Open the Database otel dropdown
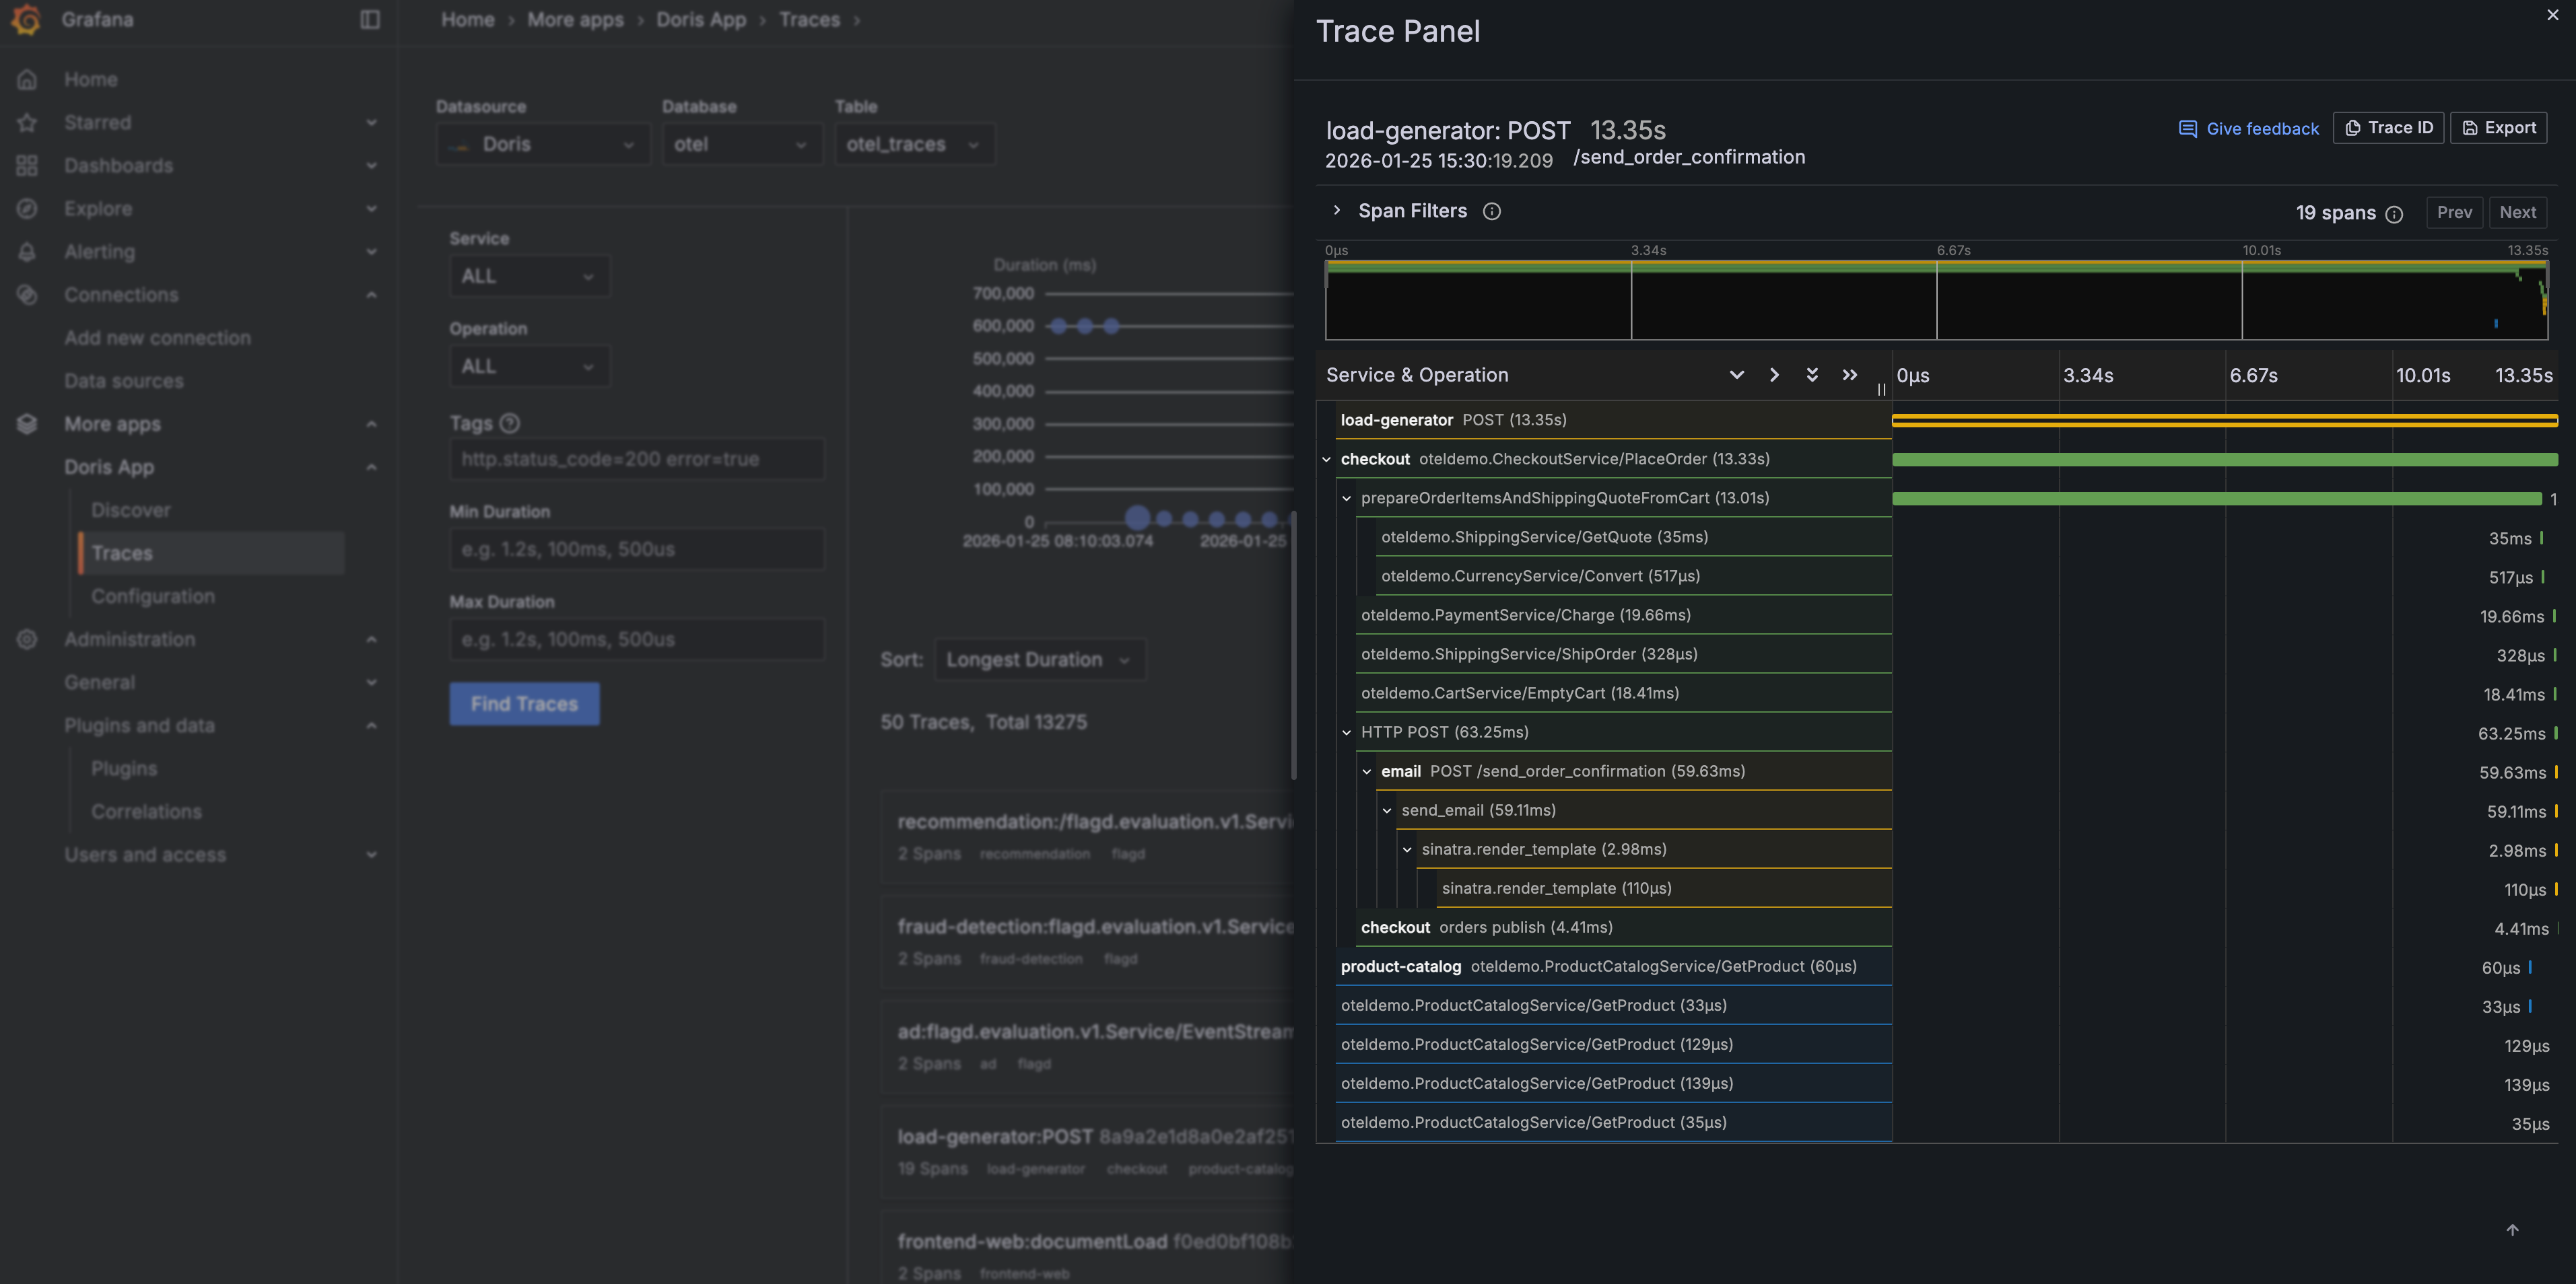Screen dimensions: 2576x1284 point(742,144)
